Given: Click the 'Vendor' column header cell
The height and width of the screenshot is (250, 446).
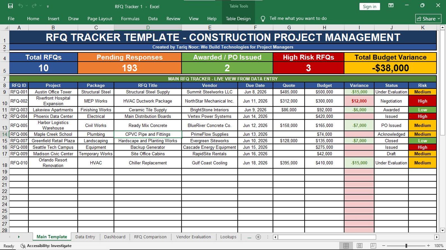Looking at the screenshot, I should pyautogui.click(x=210, y=85).
